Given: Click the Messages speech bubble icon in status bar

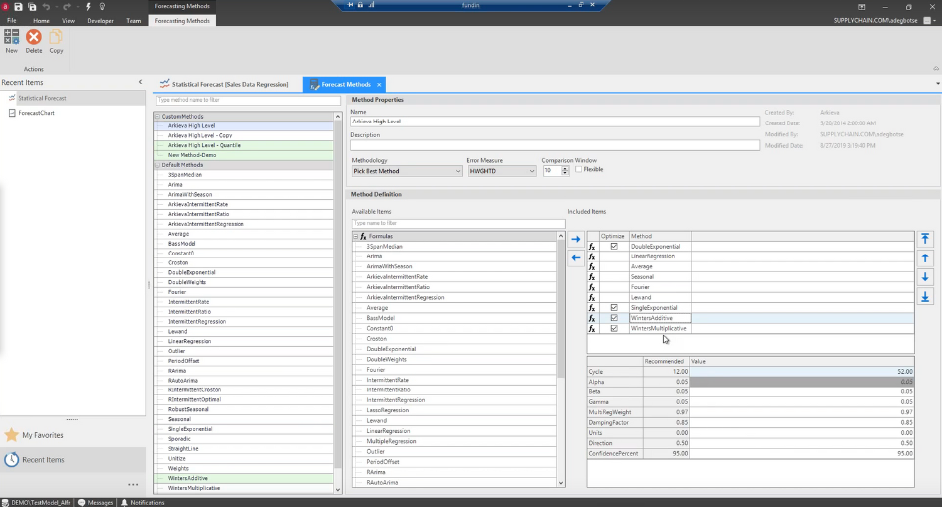Looking at the screenshot, I should click(81, 503).
